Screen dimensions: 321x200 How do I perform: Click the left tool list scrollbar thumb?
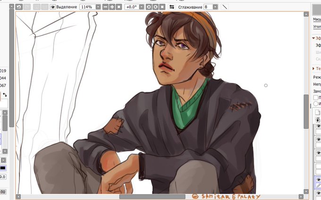pyautogui.click(x=5, y=123)
